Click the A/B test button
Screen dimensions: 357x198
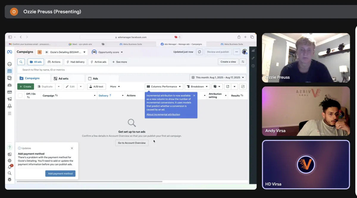pos(96,87)
